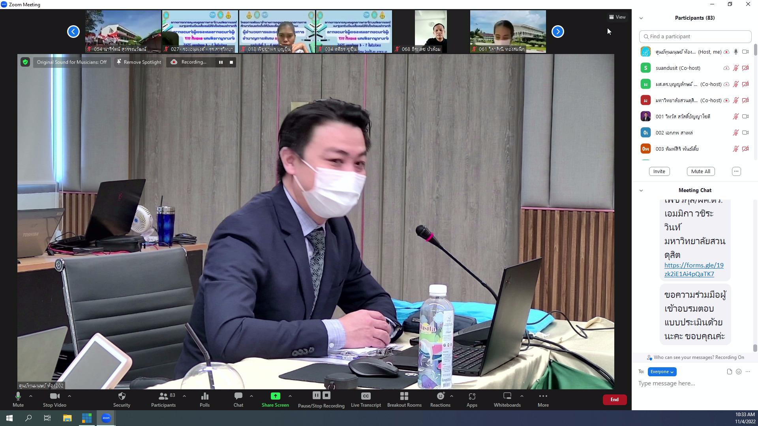
Task: Open the Windows Start menu
Action: click(9, 418)
